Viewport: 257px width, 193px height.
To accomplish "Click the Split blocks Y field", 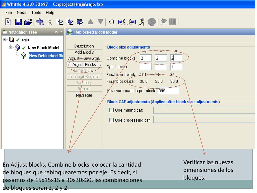I will (161, 67).
